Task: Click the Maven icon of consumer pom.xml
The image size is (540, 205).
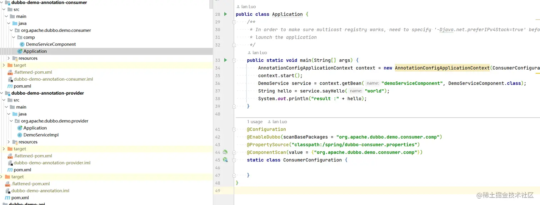Action: 10,86
